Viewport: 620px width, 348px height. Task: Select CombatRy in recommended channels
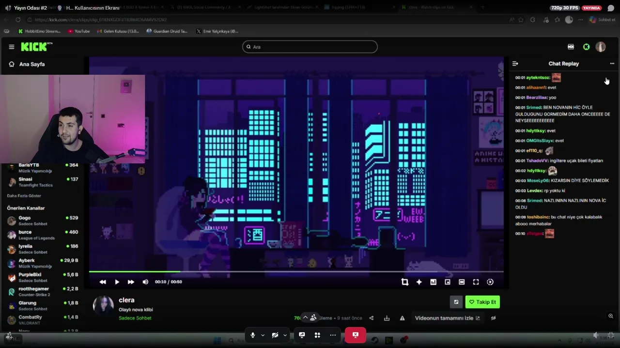coord(43,320)
